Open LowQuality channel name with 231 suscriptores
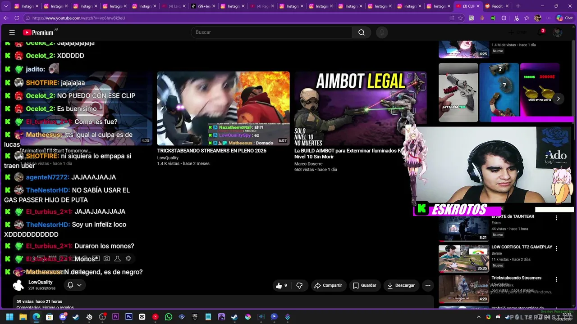Viewport: 577px width, 324px height. [x=41, y=282]
